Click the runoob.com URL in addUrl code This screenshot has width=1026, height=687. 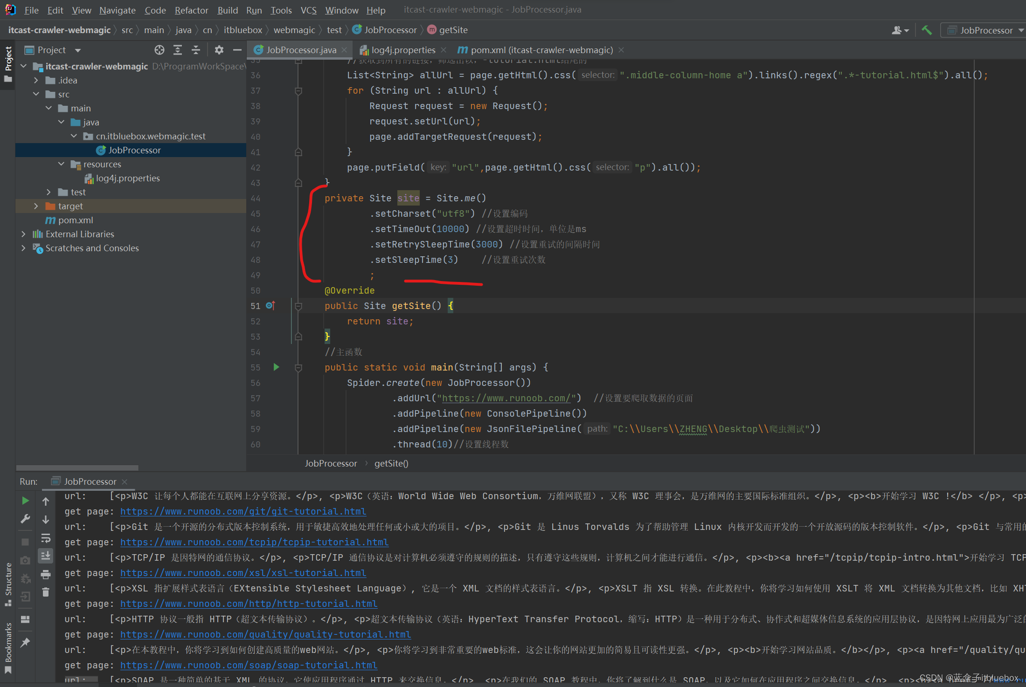pyautogui.click(x=506, y=398)
